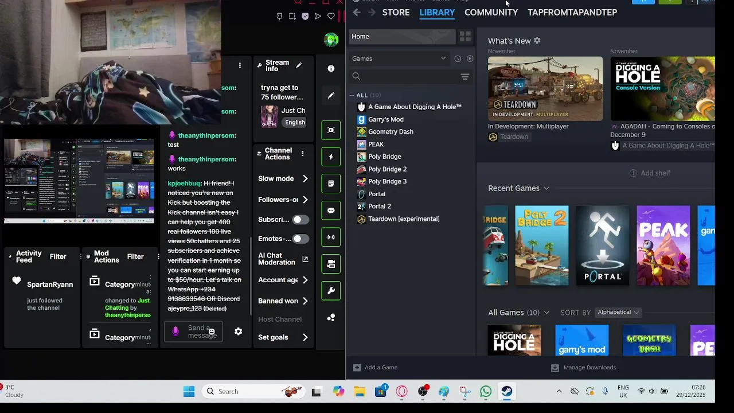Open Channel Actions three-dot menu
Image resolution: width=734 pixels, height=413 pixels.
302,154
